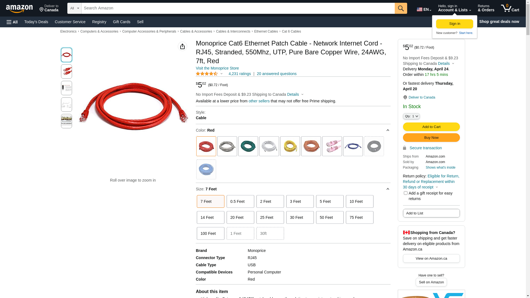The width and height of the screenshot is (530, 298).
Task: Go to Gift Cards menu item
Action: pyautogui.click(x=121, y=22)
